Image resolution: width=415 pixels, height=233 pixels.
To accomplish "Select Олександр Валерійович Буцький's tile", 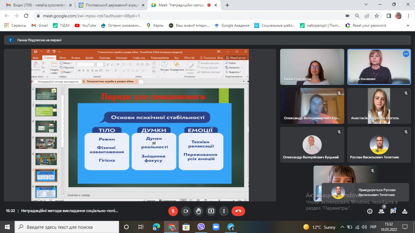I will pyautogui.click(x=312, y=145).
